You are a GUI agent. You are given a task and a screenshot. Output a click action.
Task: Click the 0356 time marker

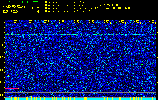pyautogui.click(x=91, y=22)
